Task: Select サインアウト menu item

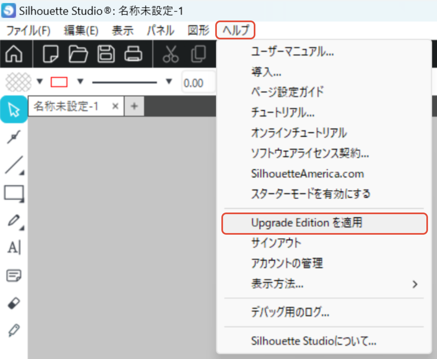Action: 324,243
